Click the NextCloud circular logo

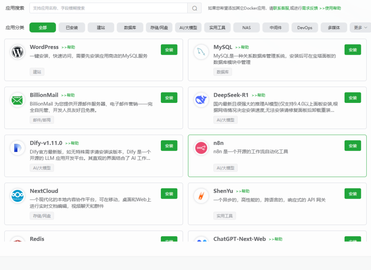click(x=17, y=196)
